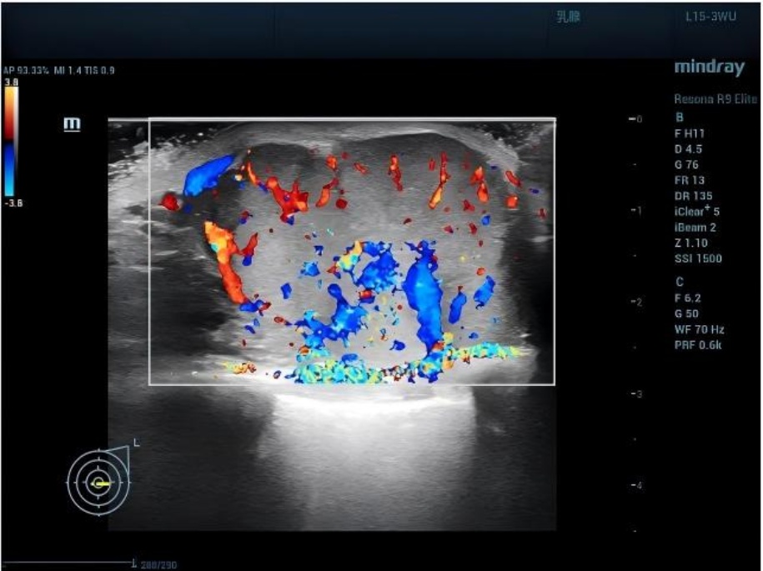Screen dimensions: 763x571
Task: Click the 2 cm depth scale marker
Action: (635, 302)
